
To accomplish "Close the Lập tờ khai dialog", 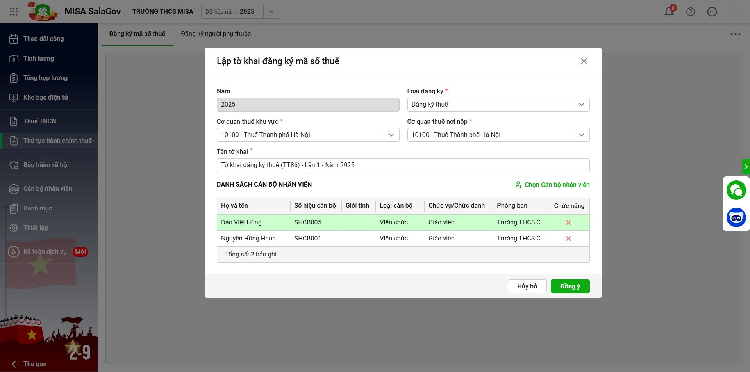I will (584, 61).
